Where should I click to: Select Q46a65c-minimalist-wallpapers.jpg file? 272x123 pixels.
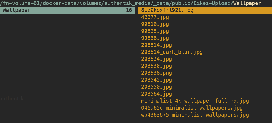coord(192,108)
